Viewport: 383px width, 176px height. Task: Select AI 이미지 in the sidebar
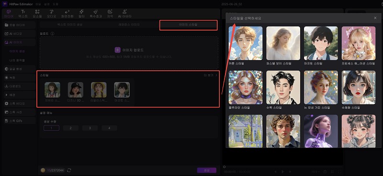click(20, 42)
